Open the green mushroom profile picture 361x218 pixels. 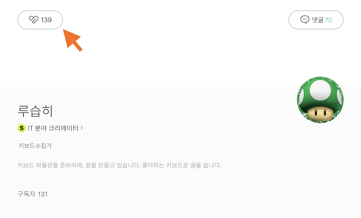(x=320, y=100)
